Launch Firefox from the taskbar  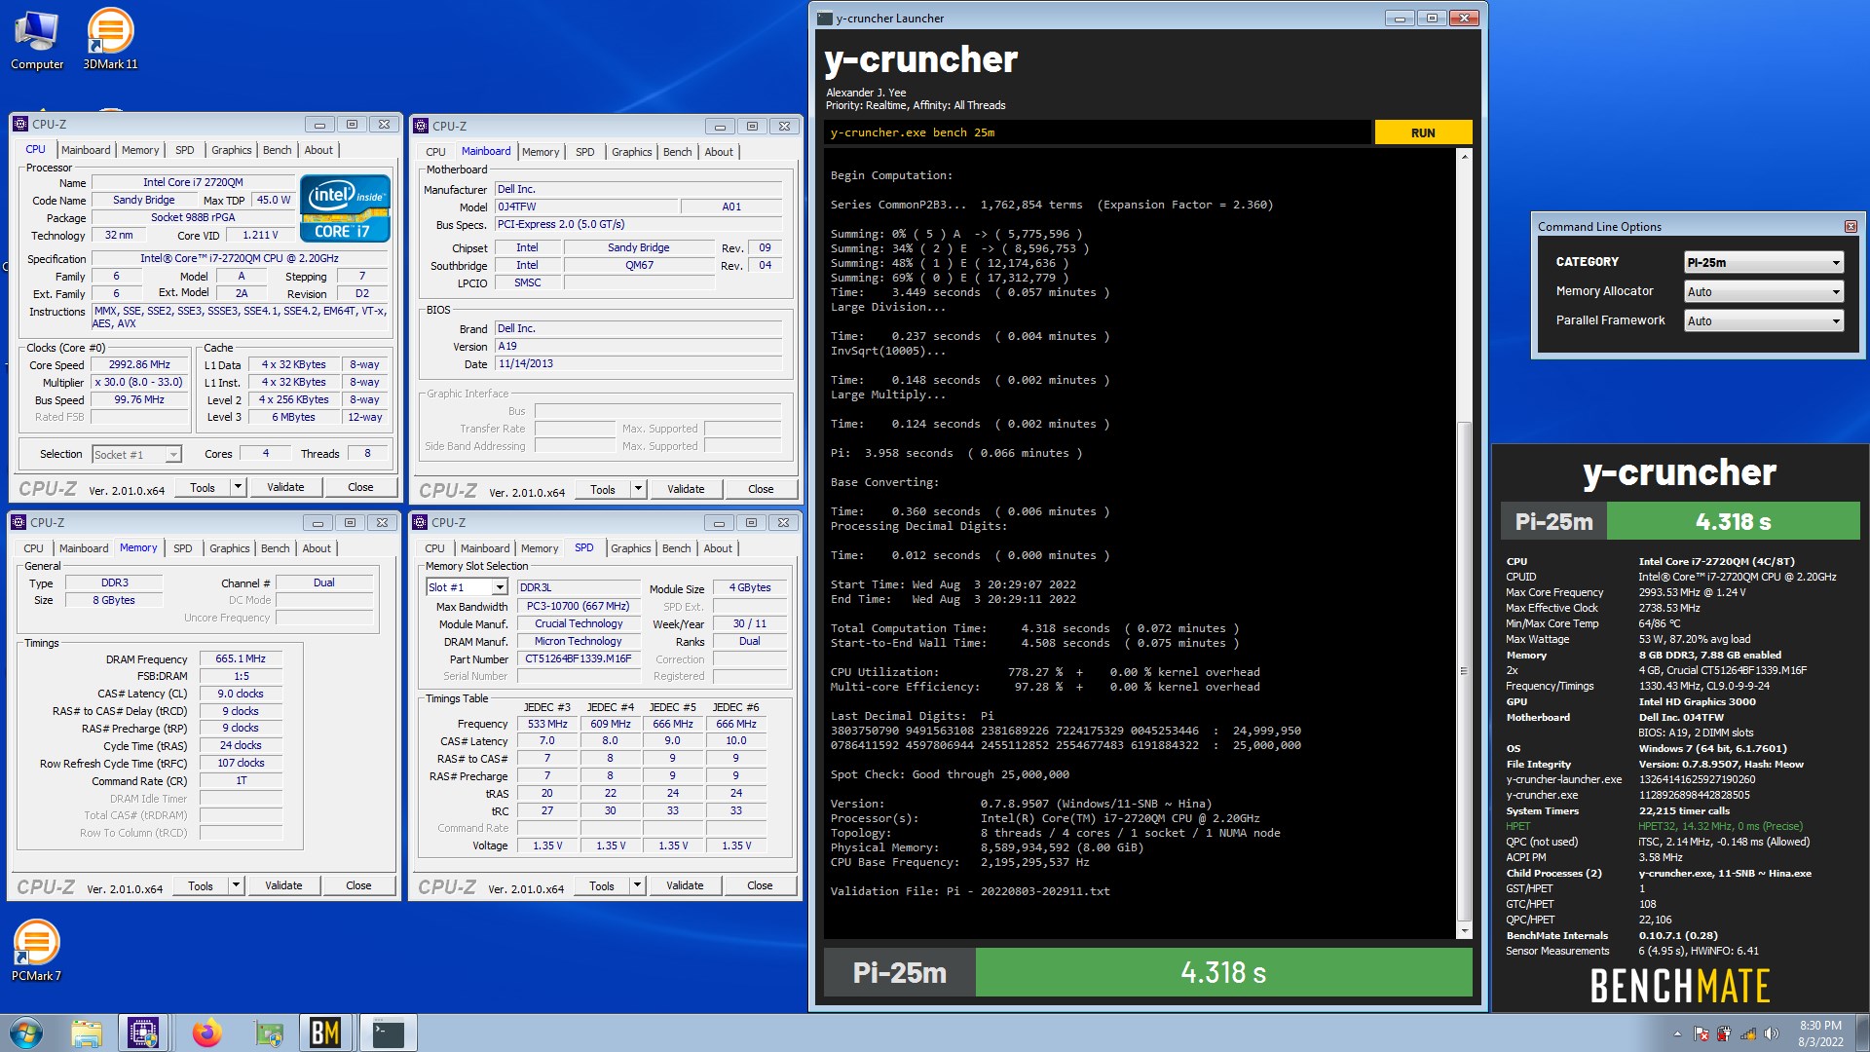click(x=206, y=1033)
